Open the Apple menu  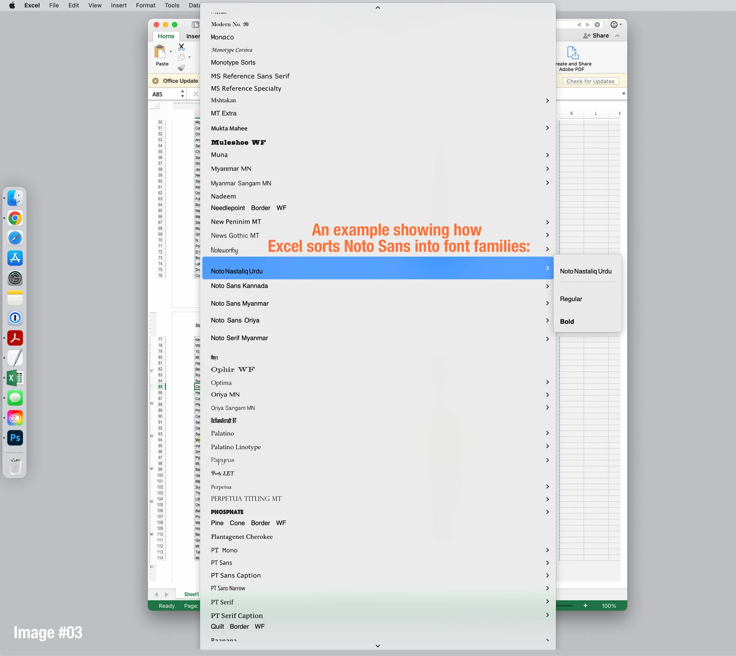pos(12,5)
